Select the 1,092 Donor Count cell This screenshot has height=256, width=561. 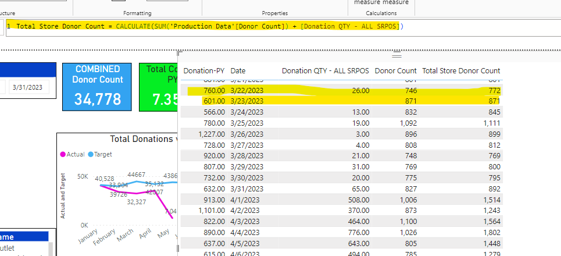pyautogui.click(x=408, y=123)
